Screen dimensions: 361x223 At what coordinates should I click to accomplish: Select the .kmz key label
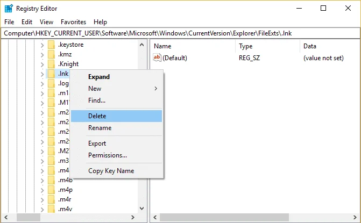65,54
